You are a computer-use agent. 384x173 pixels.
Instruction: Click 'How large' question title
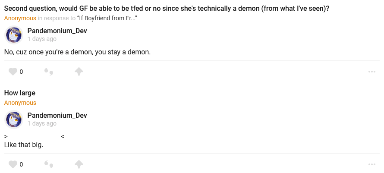[20, 93]
